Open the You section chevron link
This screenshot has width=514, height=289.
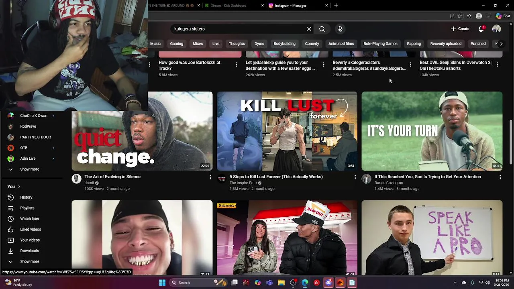click(14, 187)
